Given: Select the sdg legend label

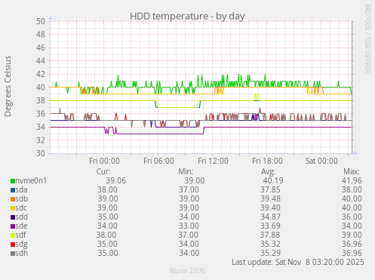Looking at the screenshot, I should pos(21,245).
